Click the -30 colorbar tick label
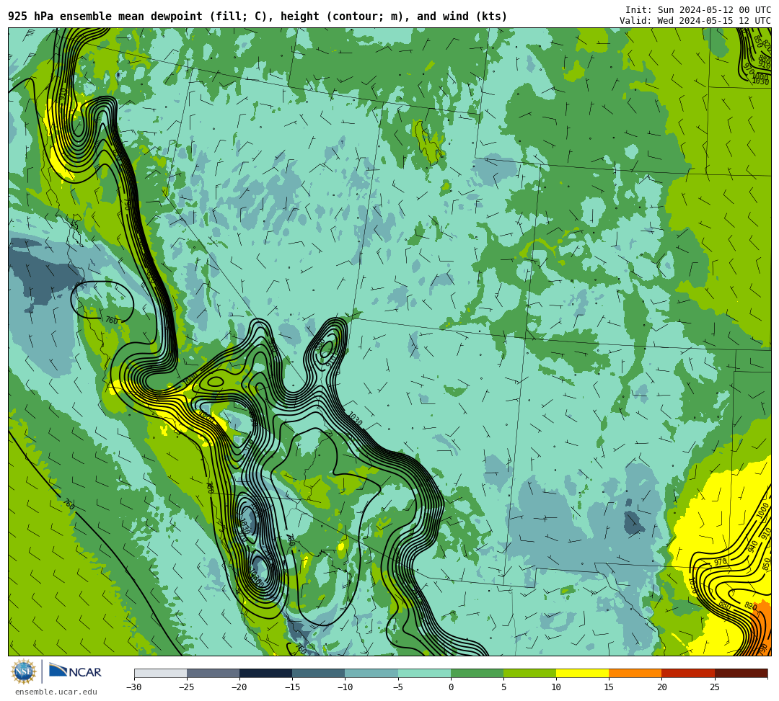Screen dimensions: 779x701 (134, 687)
